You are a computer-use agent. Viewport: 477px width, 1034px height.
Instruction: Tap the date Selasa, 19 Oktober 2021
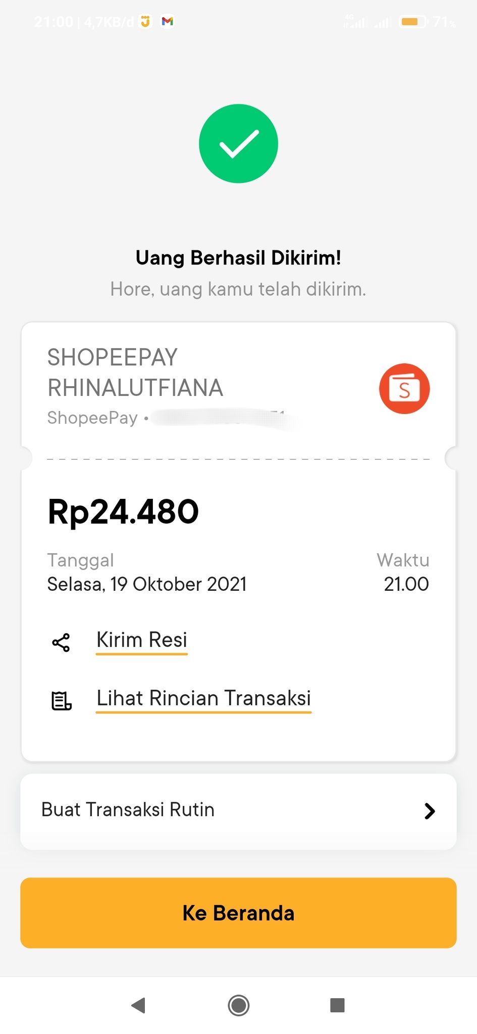(x=147, y=584)
